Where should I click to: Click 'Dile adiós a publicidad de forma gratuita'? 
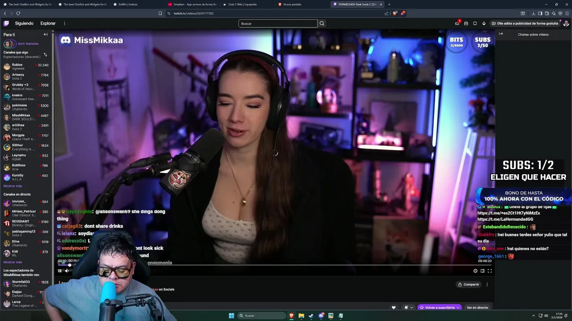[525, 23]
